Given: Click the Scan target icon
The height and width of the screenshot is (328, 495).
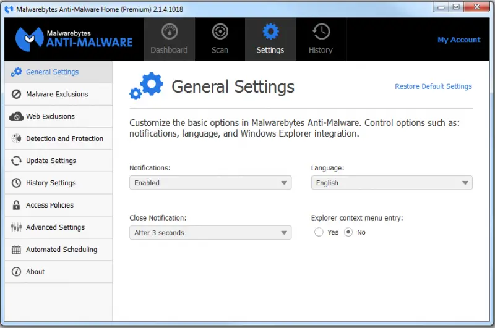Looking at the screenshot, I should tap(220, 32).
